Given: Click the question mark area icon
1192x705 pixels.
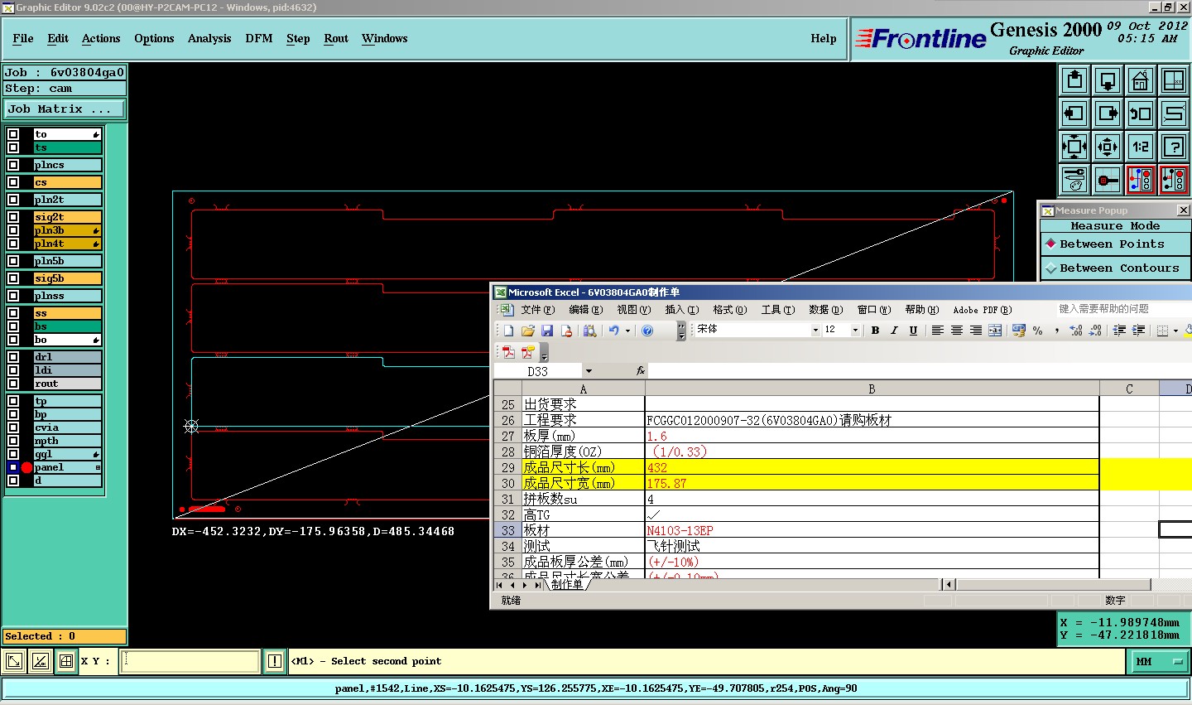Looking at the screenshot, I should pyautogui.click(x=1174, y=147).
